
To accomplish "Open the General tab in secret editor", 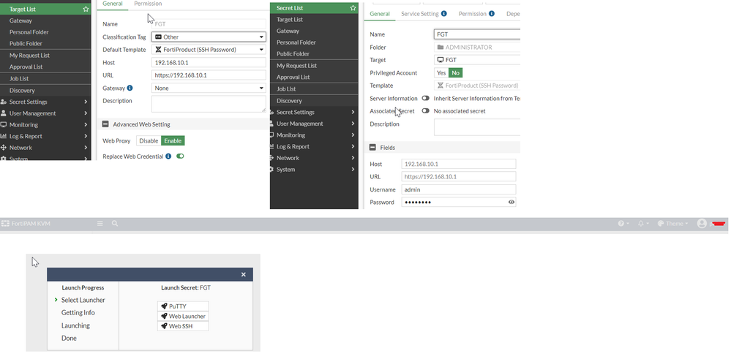I will [x=380, y=13].
